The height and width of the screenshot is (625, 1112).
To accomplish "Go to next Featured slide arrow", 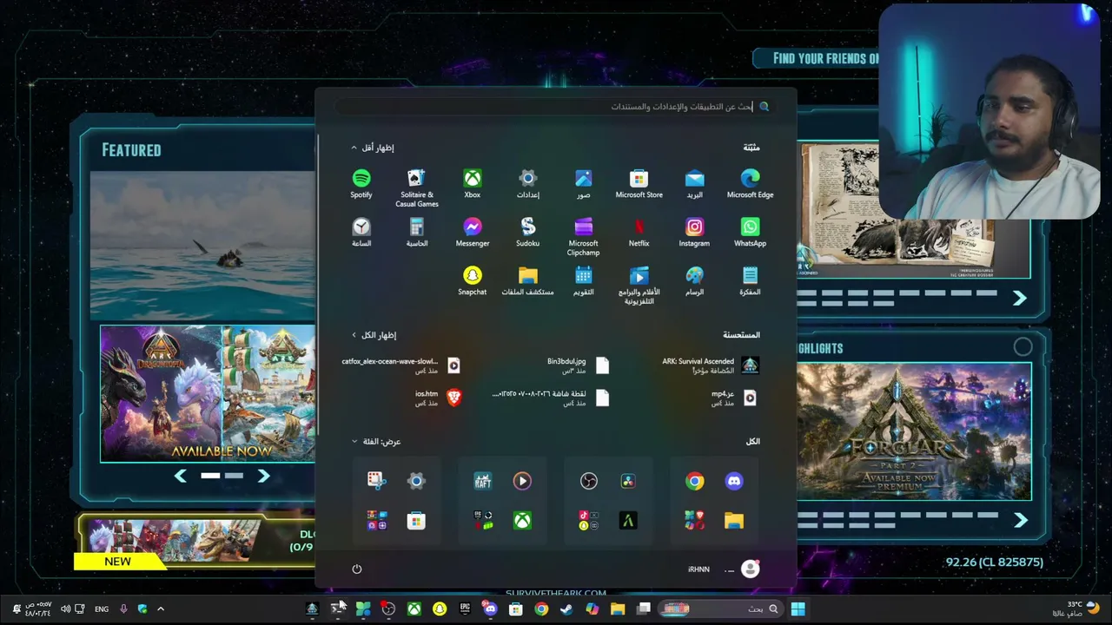I will pos(263,476).
